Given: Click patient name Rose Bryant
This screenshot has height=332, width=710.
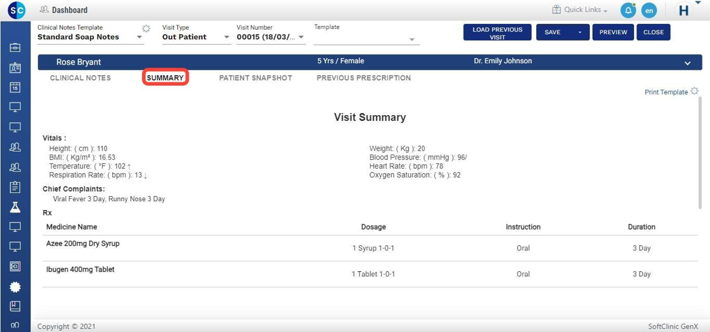Looking at the screenshot, I should pyautogui.click(x=79, y=63).
